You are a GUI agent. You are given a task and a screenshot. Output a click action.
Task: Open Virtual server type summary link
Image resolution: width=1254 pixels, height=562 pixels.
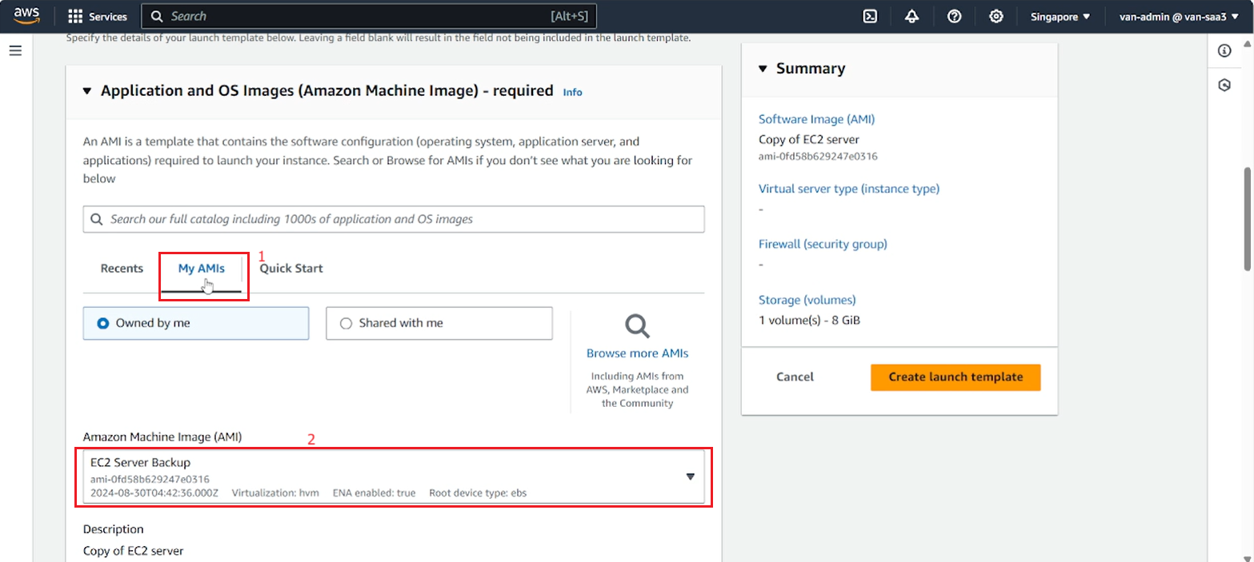click(848, 189)
